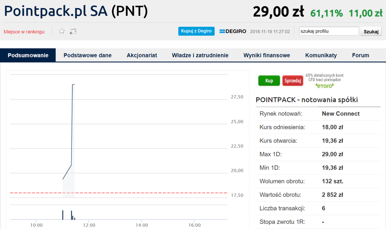
Task: Go to the Władze i zatrudnienie tab
Action: coord(200,56)
